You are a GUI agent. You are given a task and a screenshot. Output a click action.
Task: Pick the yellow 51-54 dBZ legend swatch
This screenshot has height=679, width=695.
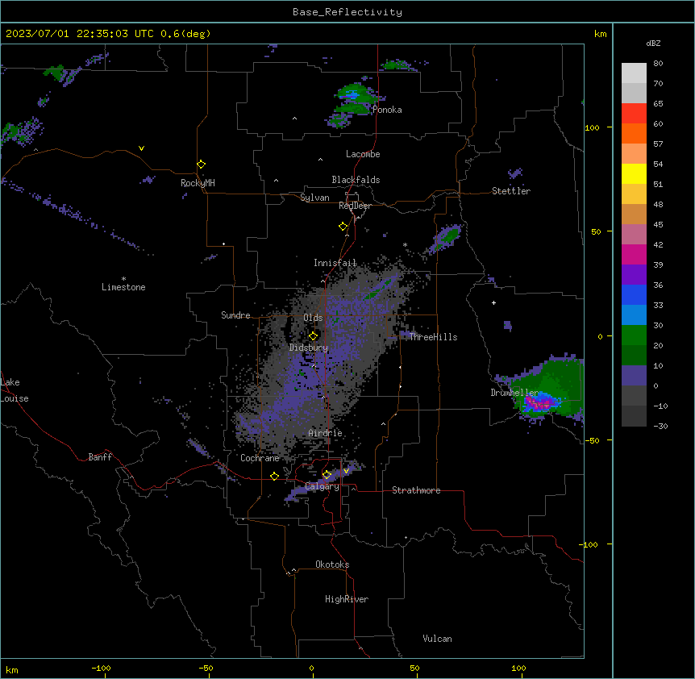point(634,173)
